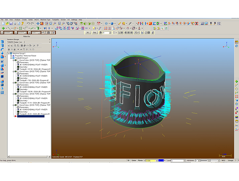239x181 pixels.
Task: Open the Toolpaths menu
Action: 55,20
